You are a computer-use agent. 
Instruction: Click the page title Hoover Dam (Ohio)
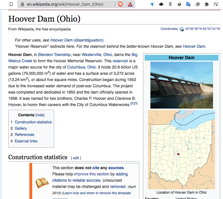(x=44, y=19)
